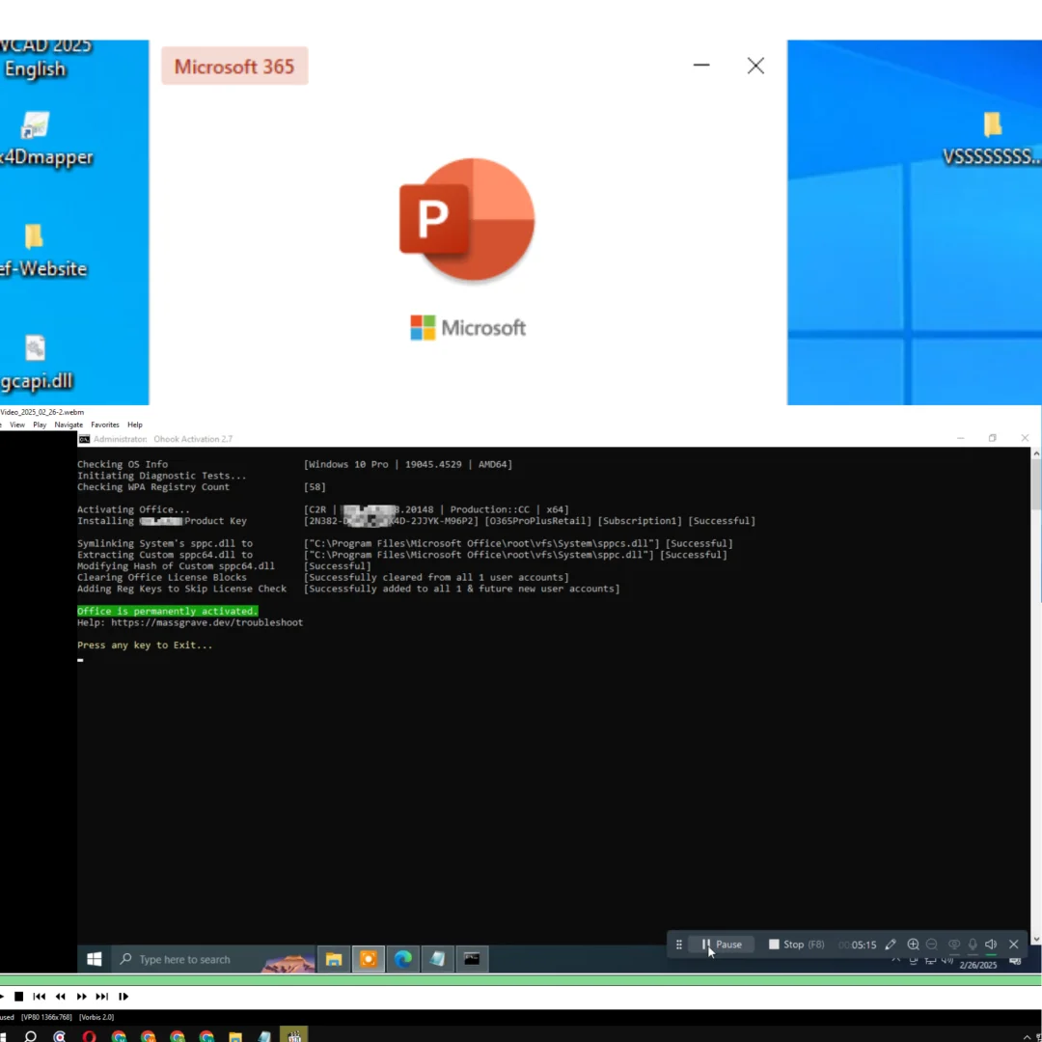
Task: Open File Explorer in the recorded taskbar
Action: click(x=334, y=959)
